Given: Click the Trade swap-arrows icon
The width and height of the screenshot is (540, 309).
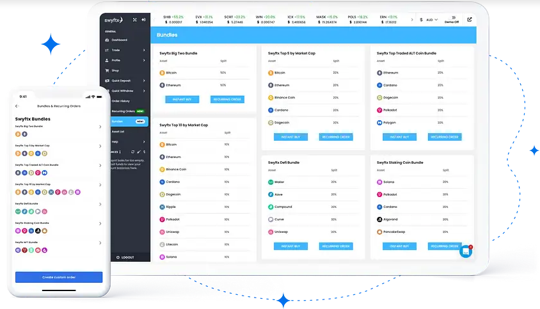Looking at the screenshot, I should pos(107,51).
